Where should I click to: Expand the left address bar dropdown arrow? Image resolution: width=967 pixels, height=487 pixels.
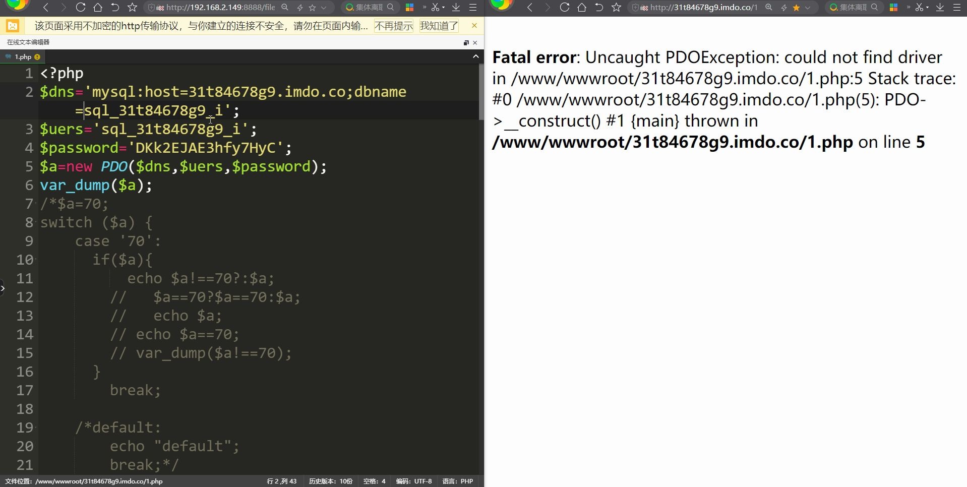tap(324, 8)
